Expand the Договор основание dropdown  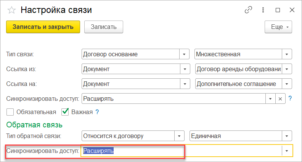tap(184, 54)
